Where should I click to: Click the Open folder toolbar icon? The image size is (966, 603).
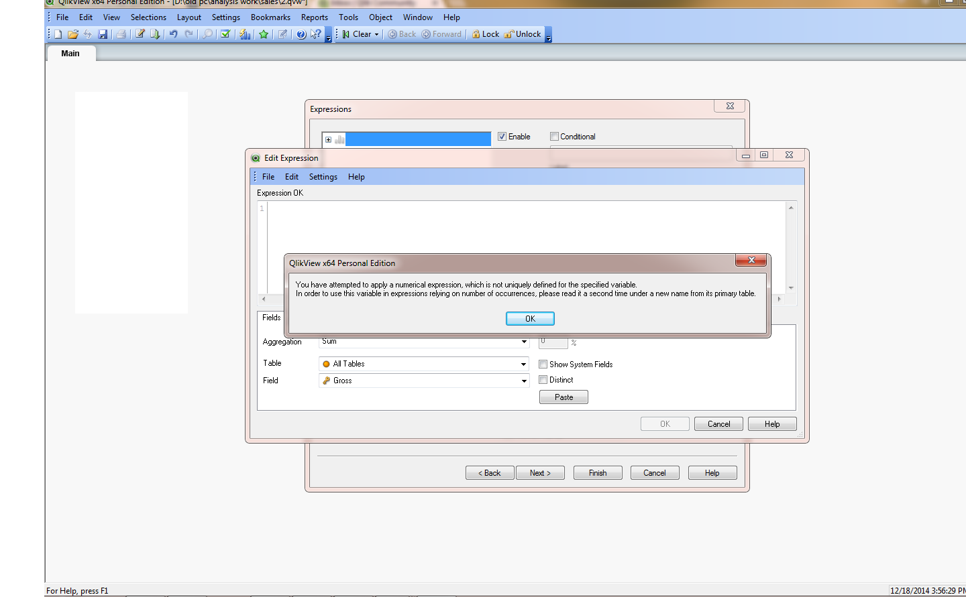pyautogui.click(x=73, y=34)
